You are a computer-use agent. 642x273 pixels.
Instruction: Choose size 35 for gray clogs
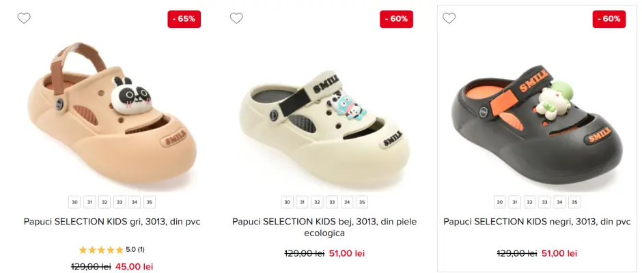(150, 202)
